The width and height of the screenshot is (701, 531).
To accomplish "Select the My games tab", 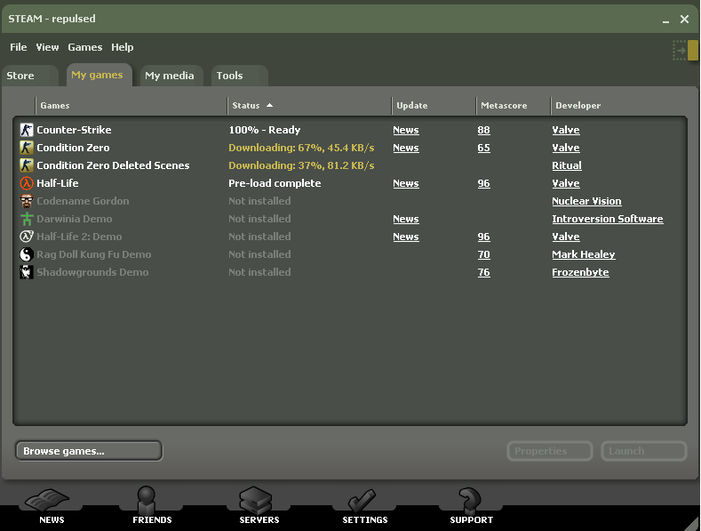I will pyautogui.click(x=100, y=75).
